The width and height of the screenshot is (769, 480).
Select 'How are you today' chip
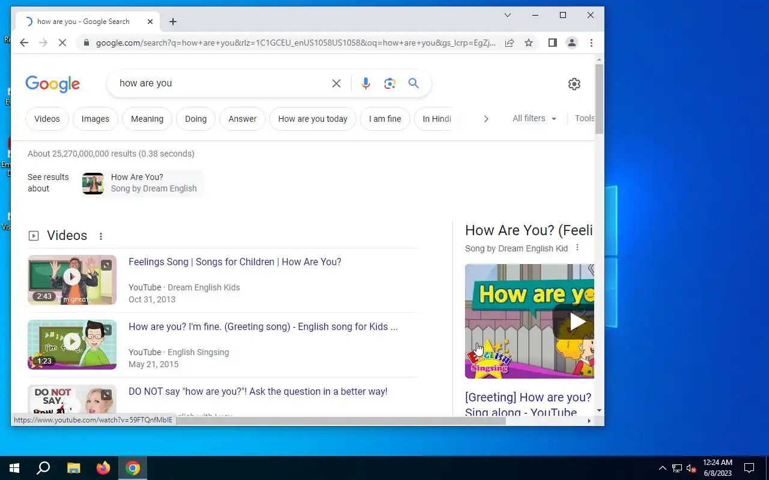313,119
